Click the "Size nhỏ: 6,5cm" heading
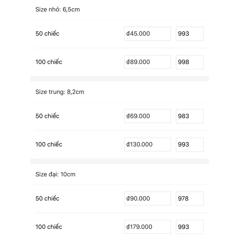The height and width of the screenshot is (239, 239). pyautogui.click(x=58, y=10)
